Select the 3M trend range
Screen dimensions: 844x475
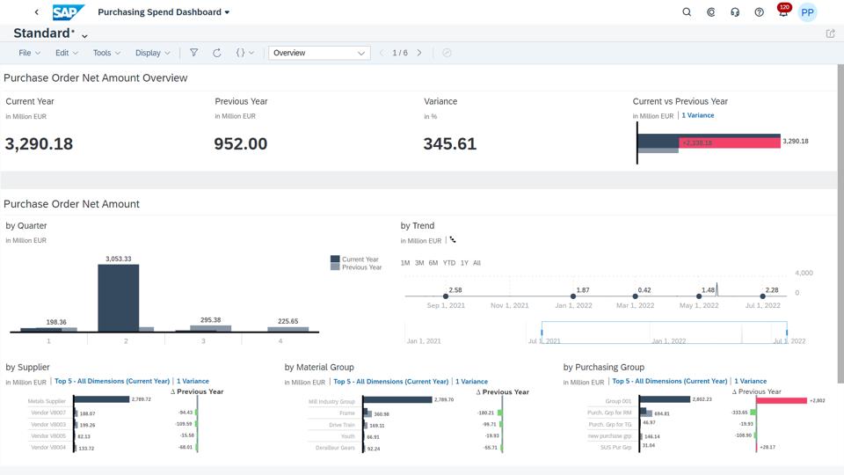coord(419,263)
